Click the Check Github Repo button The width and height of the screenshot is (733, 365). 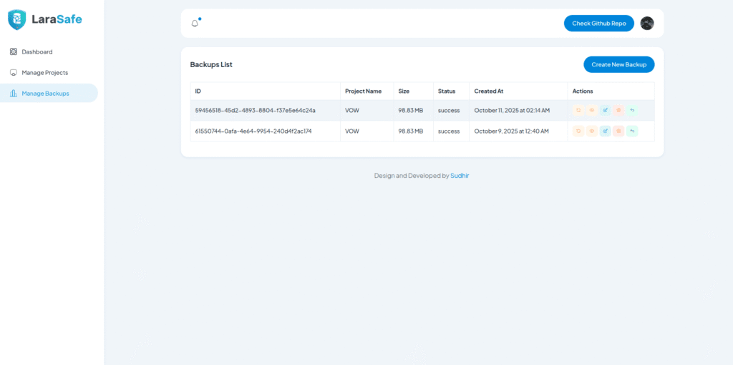pyautogui.click(x=598, y=24)
